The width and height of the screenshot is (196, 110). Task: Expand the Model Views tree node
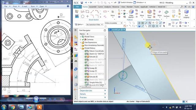pyautogui.click(x=80, y=37)
